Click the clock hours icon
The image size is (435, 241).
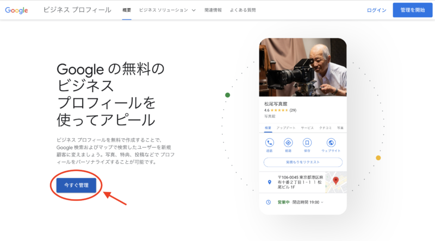(268, 202)
